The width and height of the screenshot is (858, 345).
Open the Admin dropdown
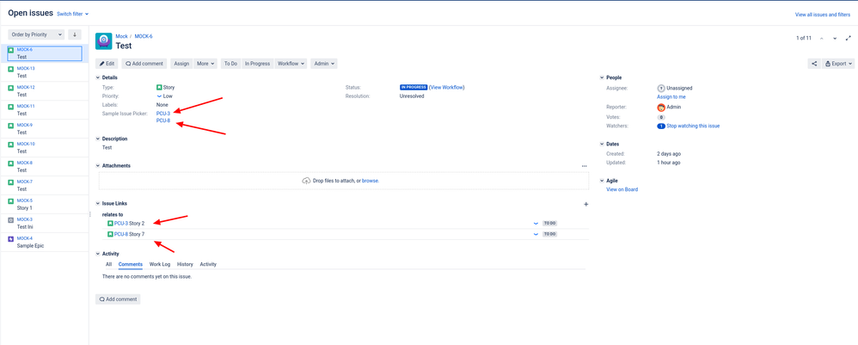[324, 64]
